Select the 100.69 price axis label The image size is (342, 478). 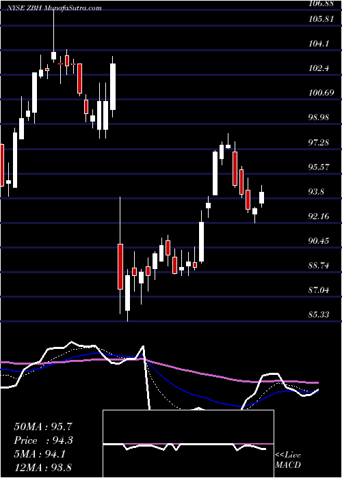[322, 93]
